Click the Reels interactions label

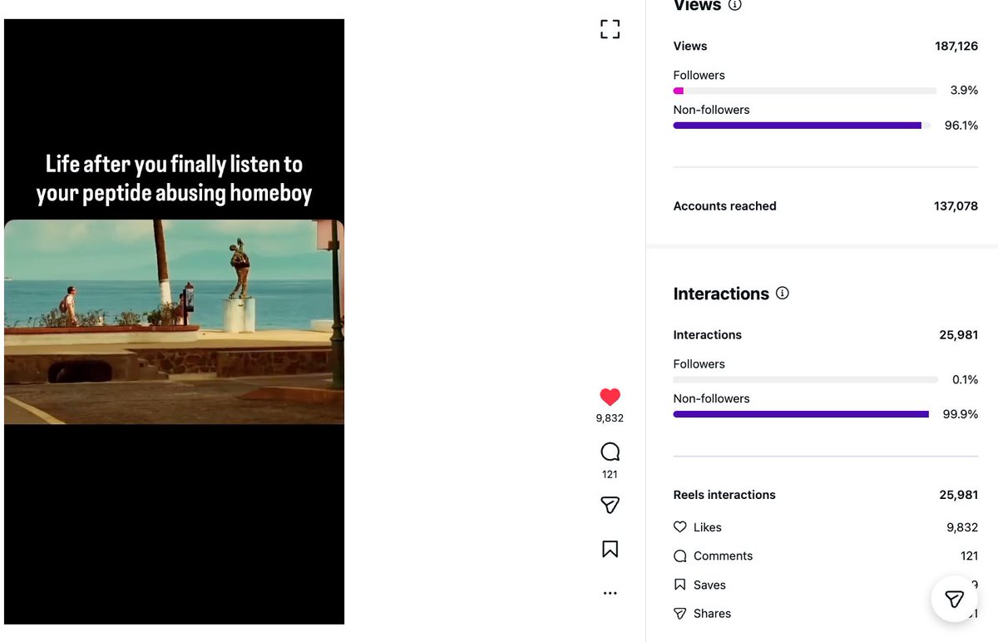pyautogui.click(x=724, y=495)
